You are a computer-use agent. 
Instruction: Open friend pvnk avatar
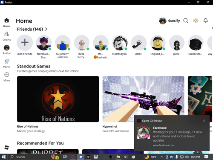177,43
